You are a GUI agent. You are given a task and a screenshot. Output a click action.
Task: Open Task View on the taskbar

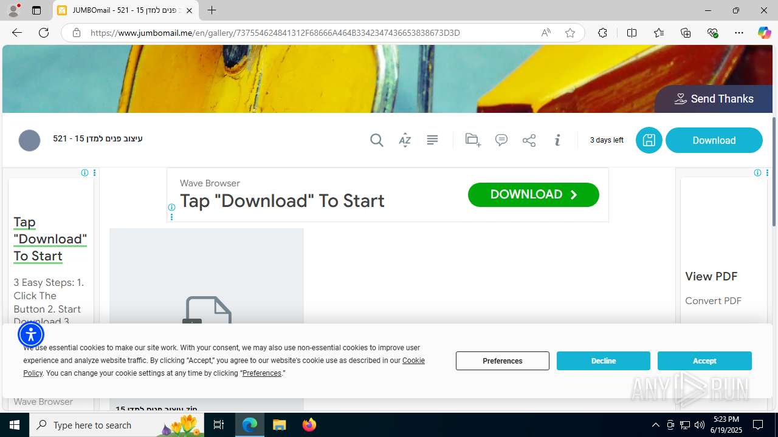pyautogui.click(x=219, y=425)
